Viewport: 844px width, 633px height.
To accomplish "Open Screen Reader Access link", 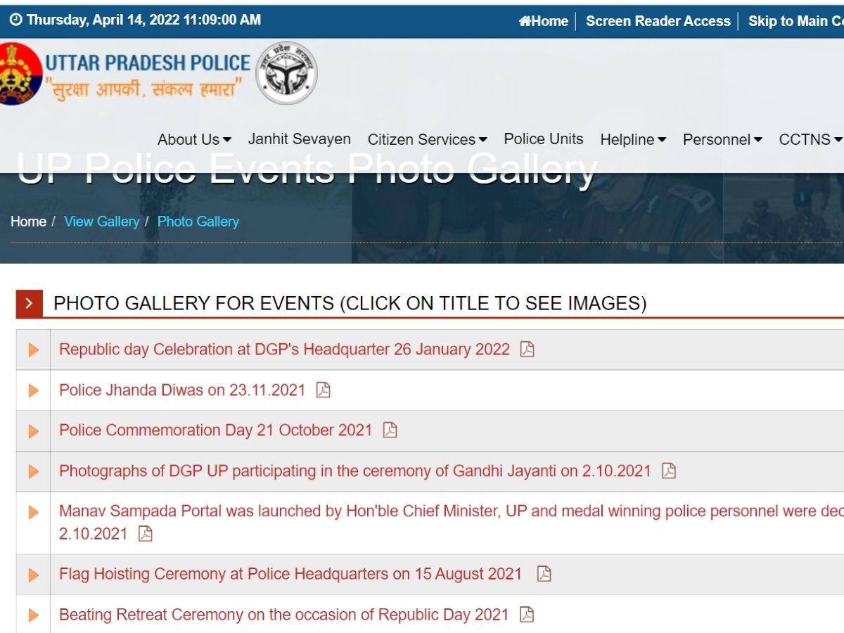I will click(658, 21).
